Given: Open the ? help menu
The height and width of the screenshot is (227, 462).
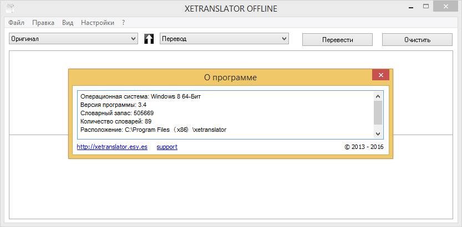Looking at the screenshot, I should click(x=124, y=23).
